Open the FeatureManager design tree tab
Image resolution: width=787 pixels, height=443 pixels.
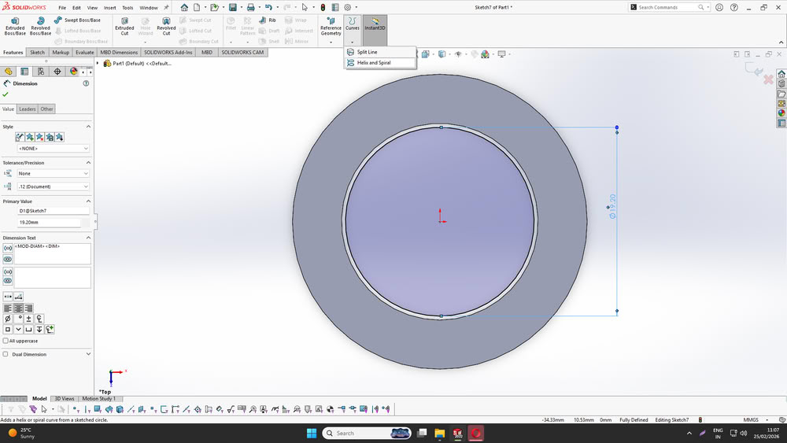click(9, 72)
